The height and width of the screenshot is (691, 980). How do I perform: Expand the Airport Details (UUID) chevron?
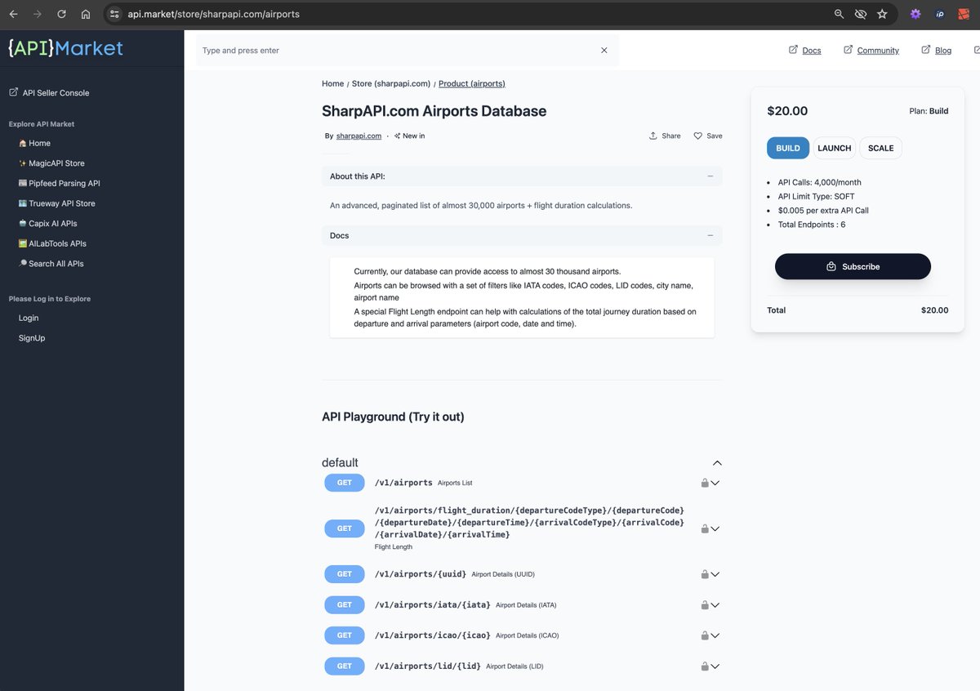(x=715, y=574)
